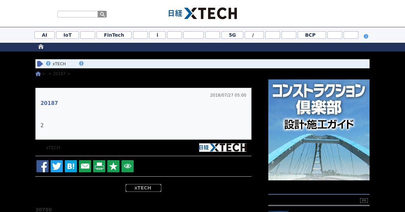The width and height of the screenshot is (405, 212).
Task: Print the article
Action: (99, 166)
